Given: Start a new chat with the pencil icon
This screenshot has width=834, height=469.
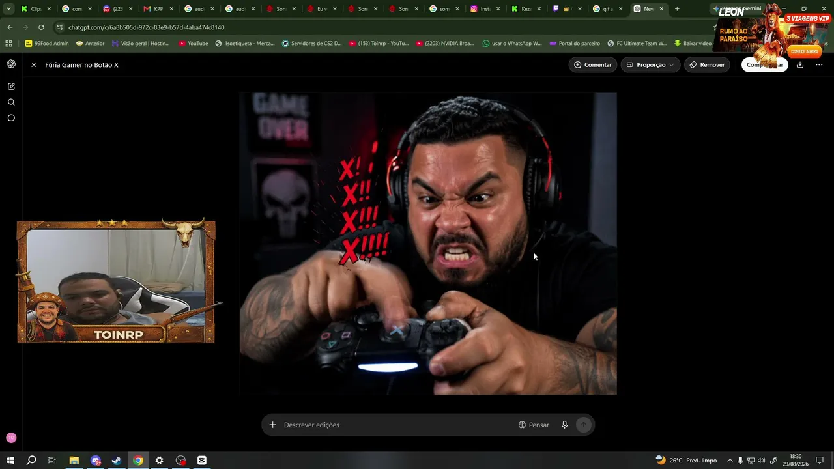Looking at the screenshot, I should [11, 87].
